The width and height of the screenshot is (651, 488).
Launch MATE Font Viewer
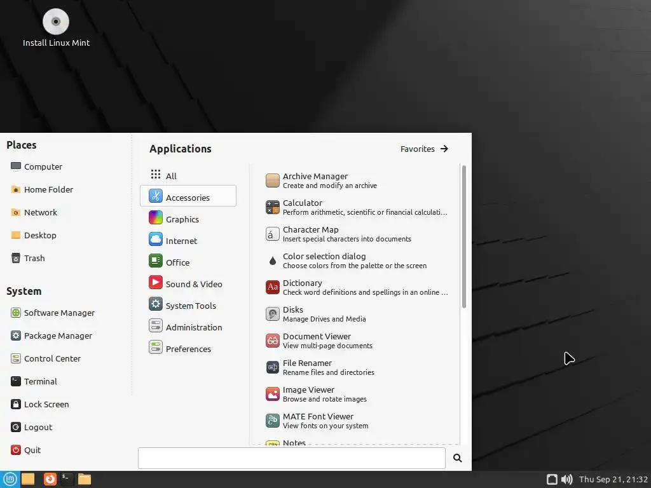[x=357, y=421]
